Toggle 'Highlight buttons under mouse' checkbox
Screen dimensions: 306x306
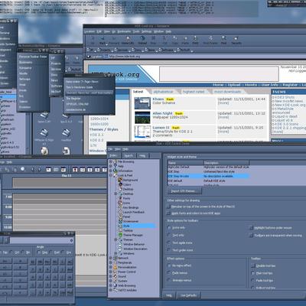tap(251, 228)
